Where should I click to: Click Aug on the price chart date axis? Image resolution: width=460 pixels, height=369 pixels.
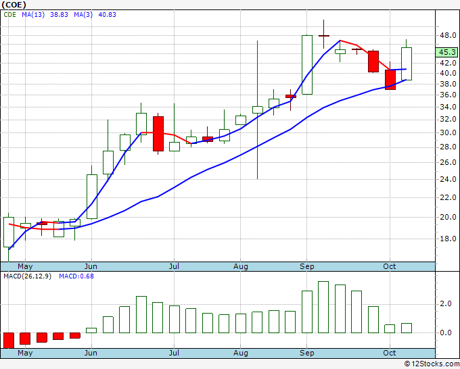241,267
